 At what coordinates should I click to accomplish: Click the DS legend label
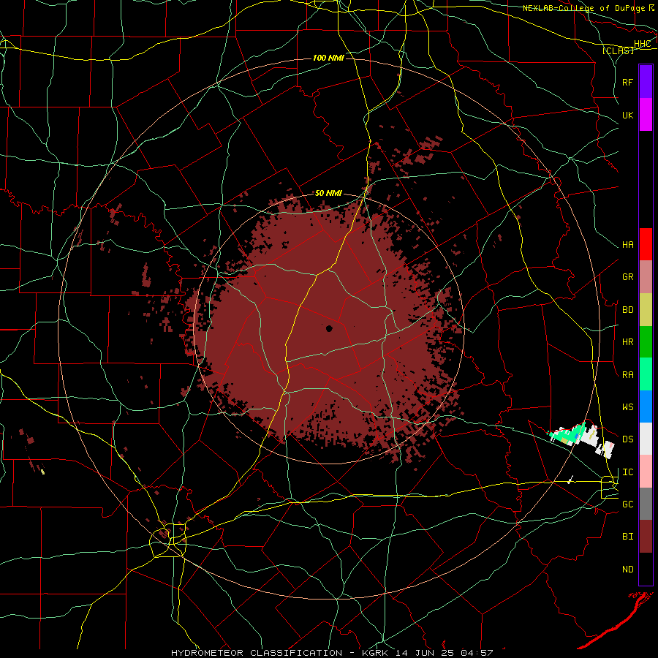[627, 439]
